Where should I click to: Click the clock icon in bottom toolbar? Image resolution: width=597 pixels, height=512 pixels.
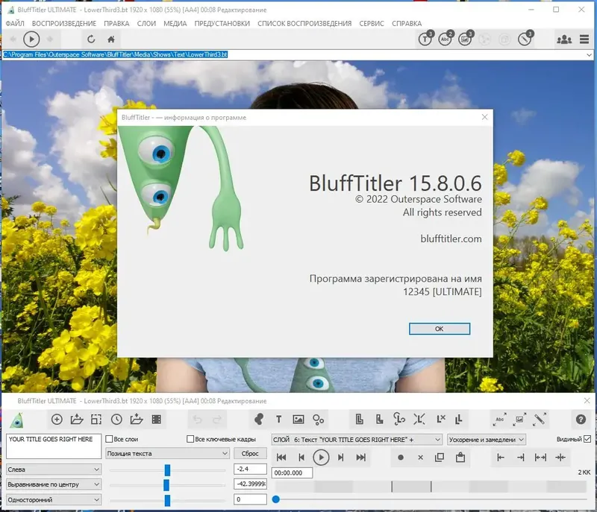(116, 420)
